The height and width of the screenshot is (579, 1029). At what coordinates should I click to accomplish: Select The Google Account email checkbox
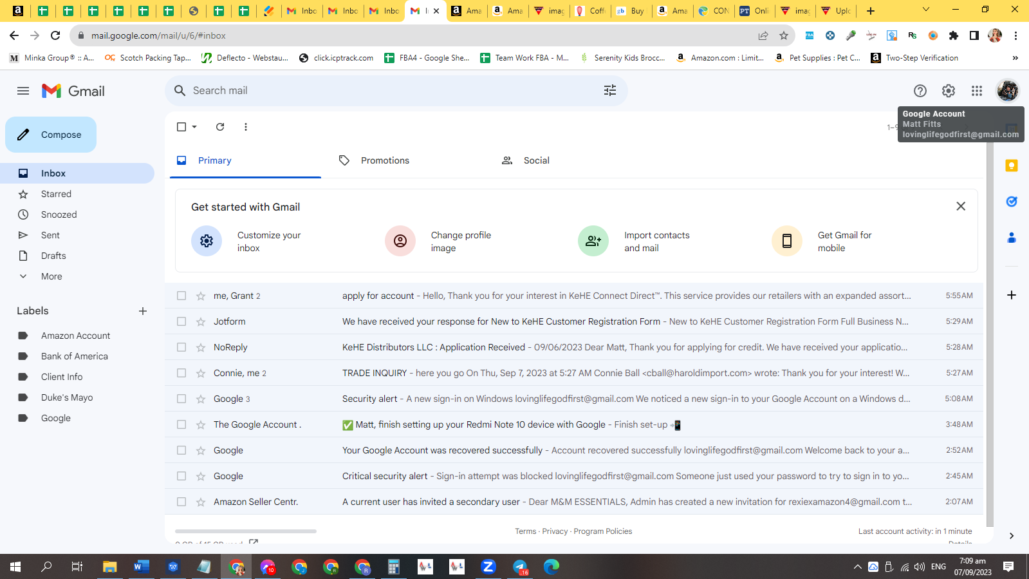click(181, 424)
